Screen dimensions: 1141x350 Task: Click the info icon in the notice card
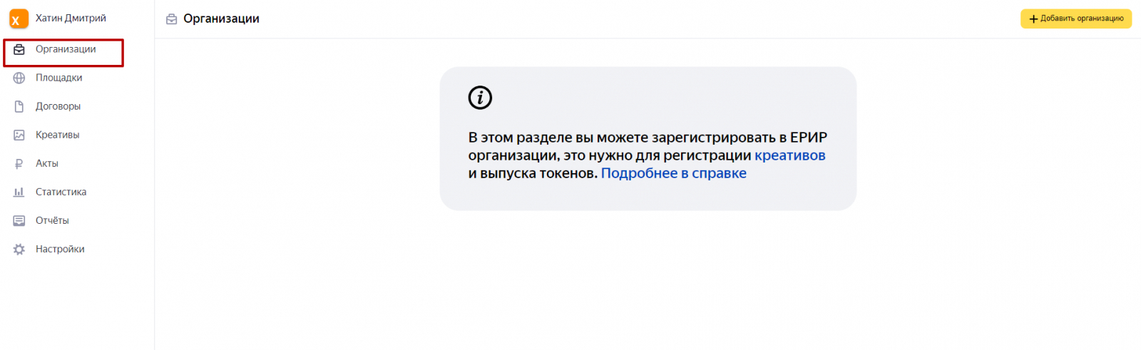[x=480, y=98]
